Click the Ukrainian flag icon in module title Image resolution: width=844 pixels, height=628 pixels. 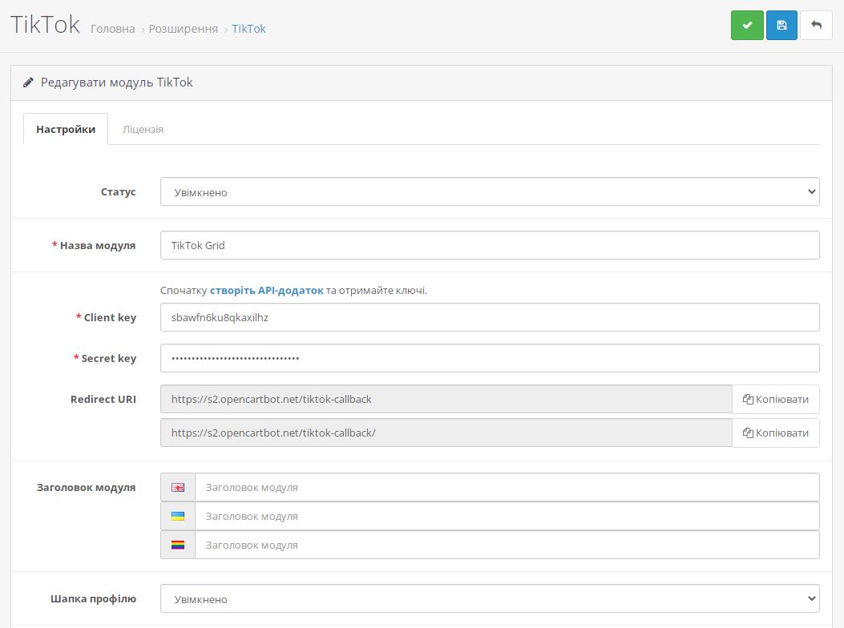pos(178,516)
